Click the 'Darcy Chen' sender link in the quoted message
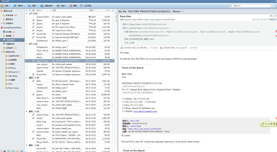Viewport: 277px width, 152px height. [135, 121]
